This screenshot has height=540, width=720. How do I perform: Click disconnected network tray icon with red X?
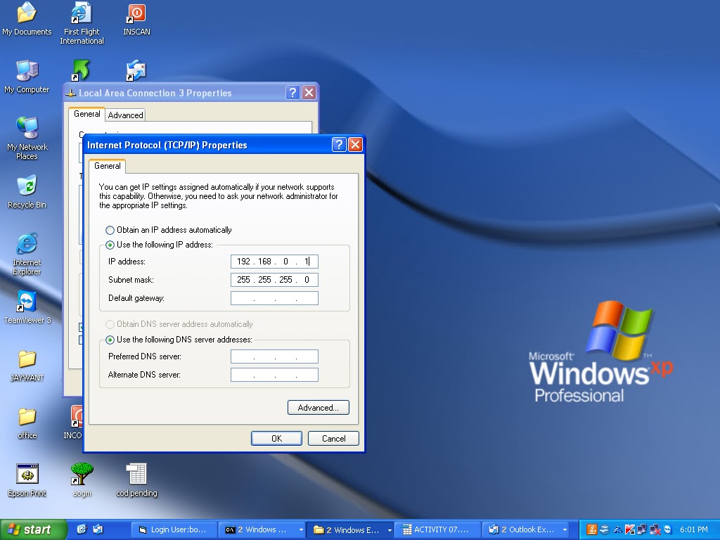655,529
